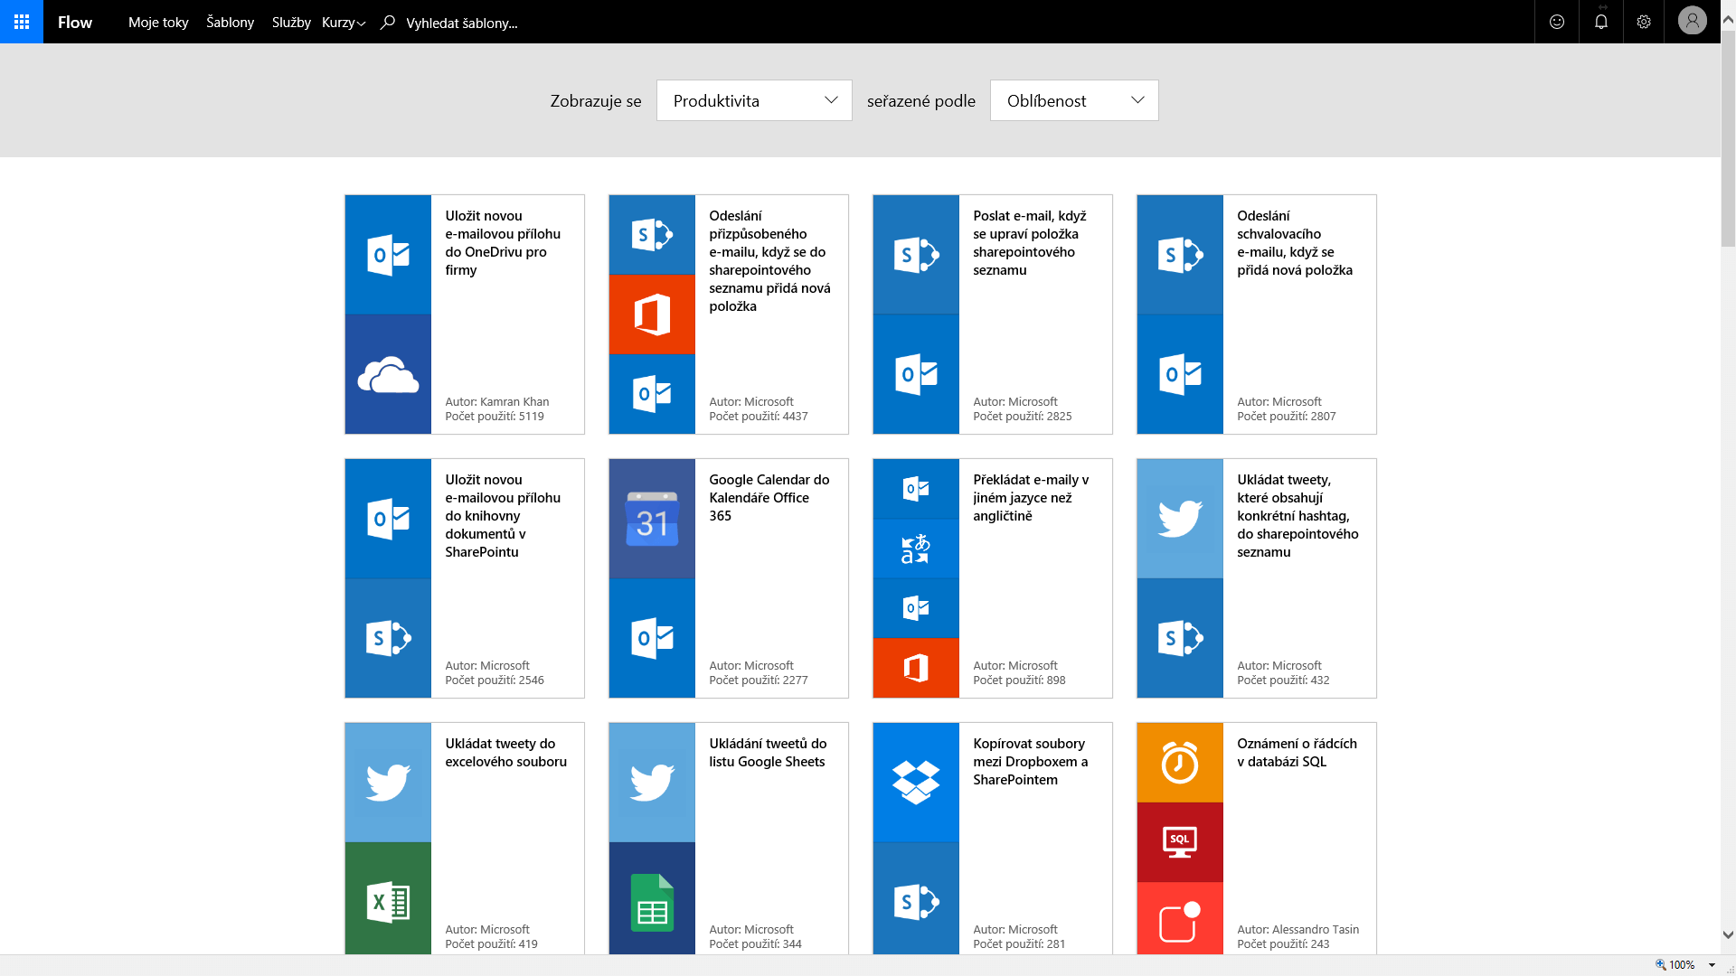Click the smiley feedback icon
The height and width of the screenshot is (976, 1736).
[1557, 22]
